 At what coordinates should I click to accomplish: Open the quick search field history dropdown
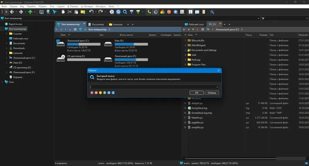click(x=217, y=87)
